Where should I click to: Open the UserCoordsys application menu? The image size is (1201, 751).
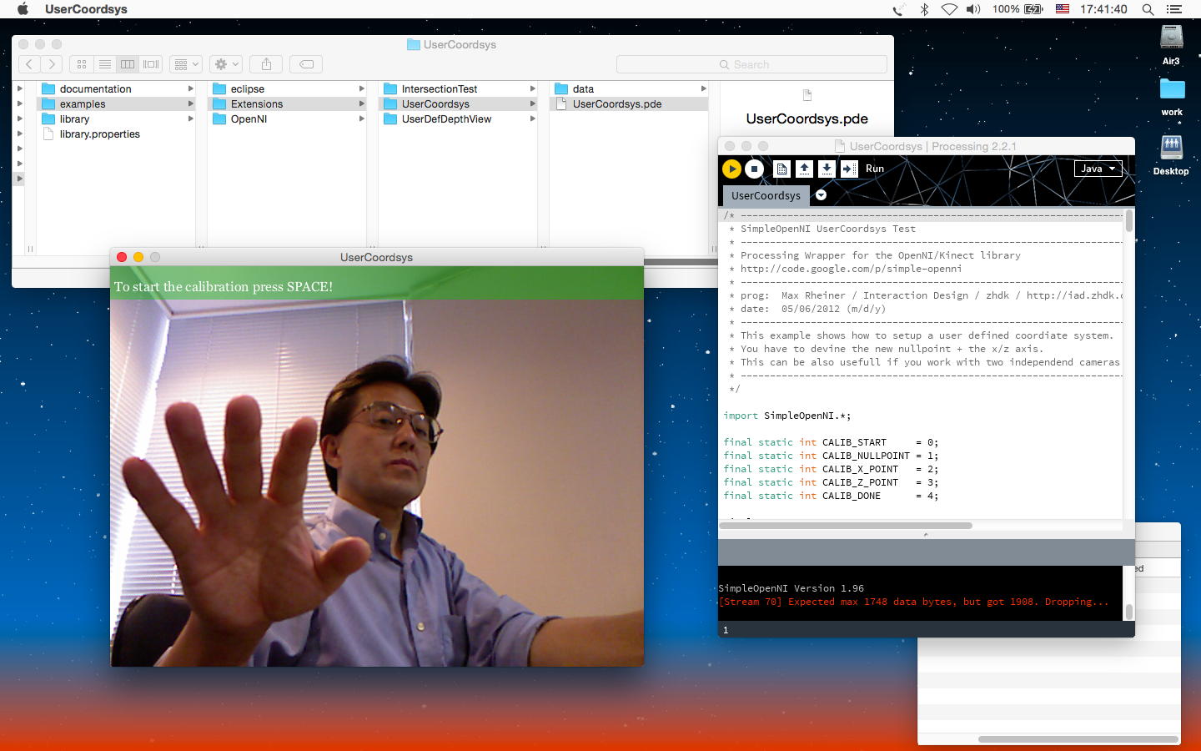click(86, 9)
